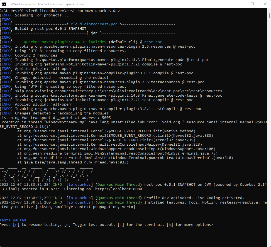The height and width of the screenshot is (247, 271).
Task: Click the [r] resume testing shortcut
Action: [16, 225]
